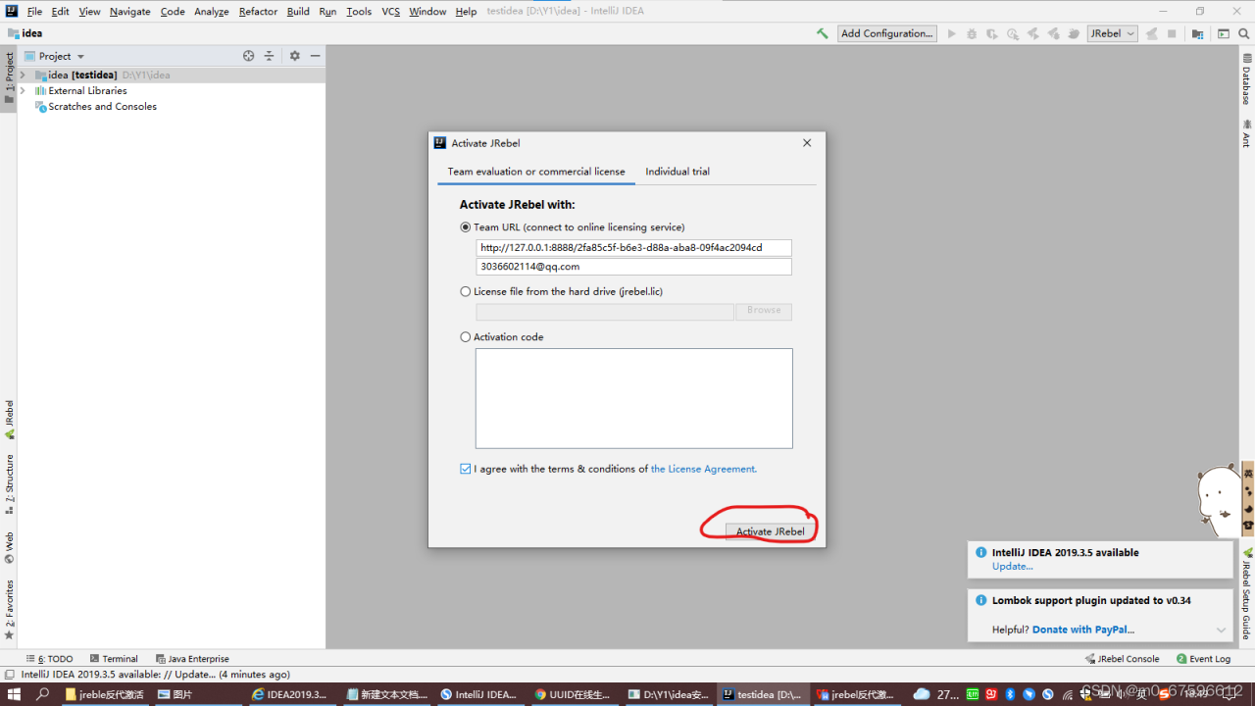1255x706 pixels.
Task: Click the Stop square icon in toolbar
Action: [x=1172, y=33]
